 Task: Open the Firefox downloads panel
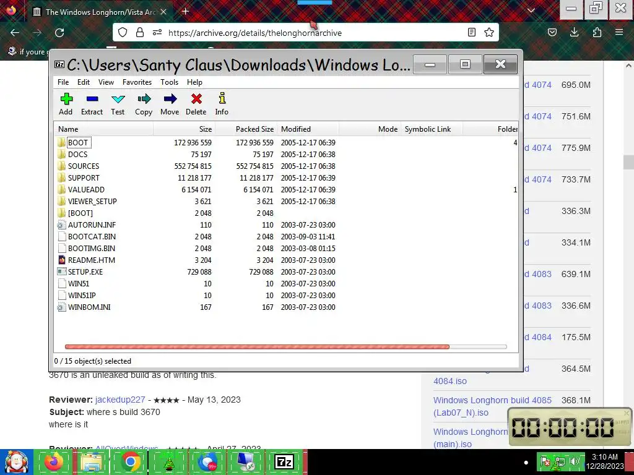pyautogui.click(x=574, y=33)
